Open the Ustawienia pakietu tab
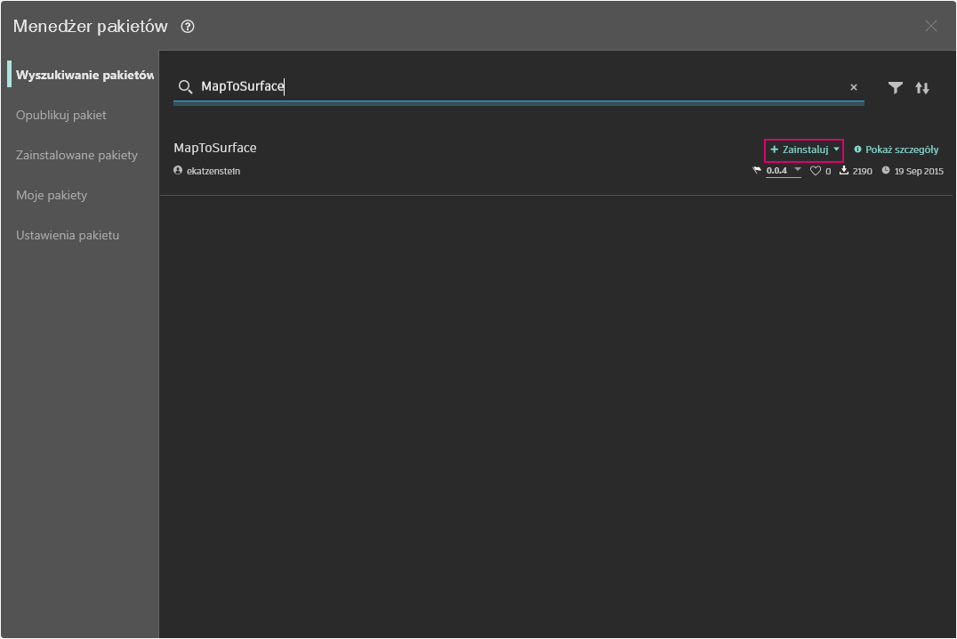957x639 pixels. [68, 235]
